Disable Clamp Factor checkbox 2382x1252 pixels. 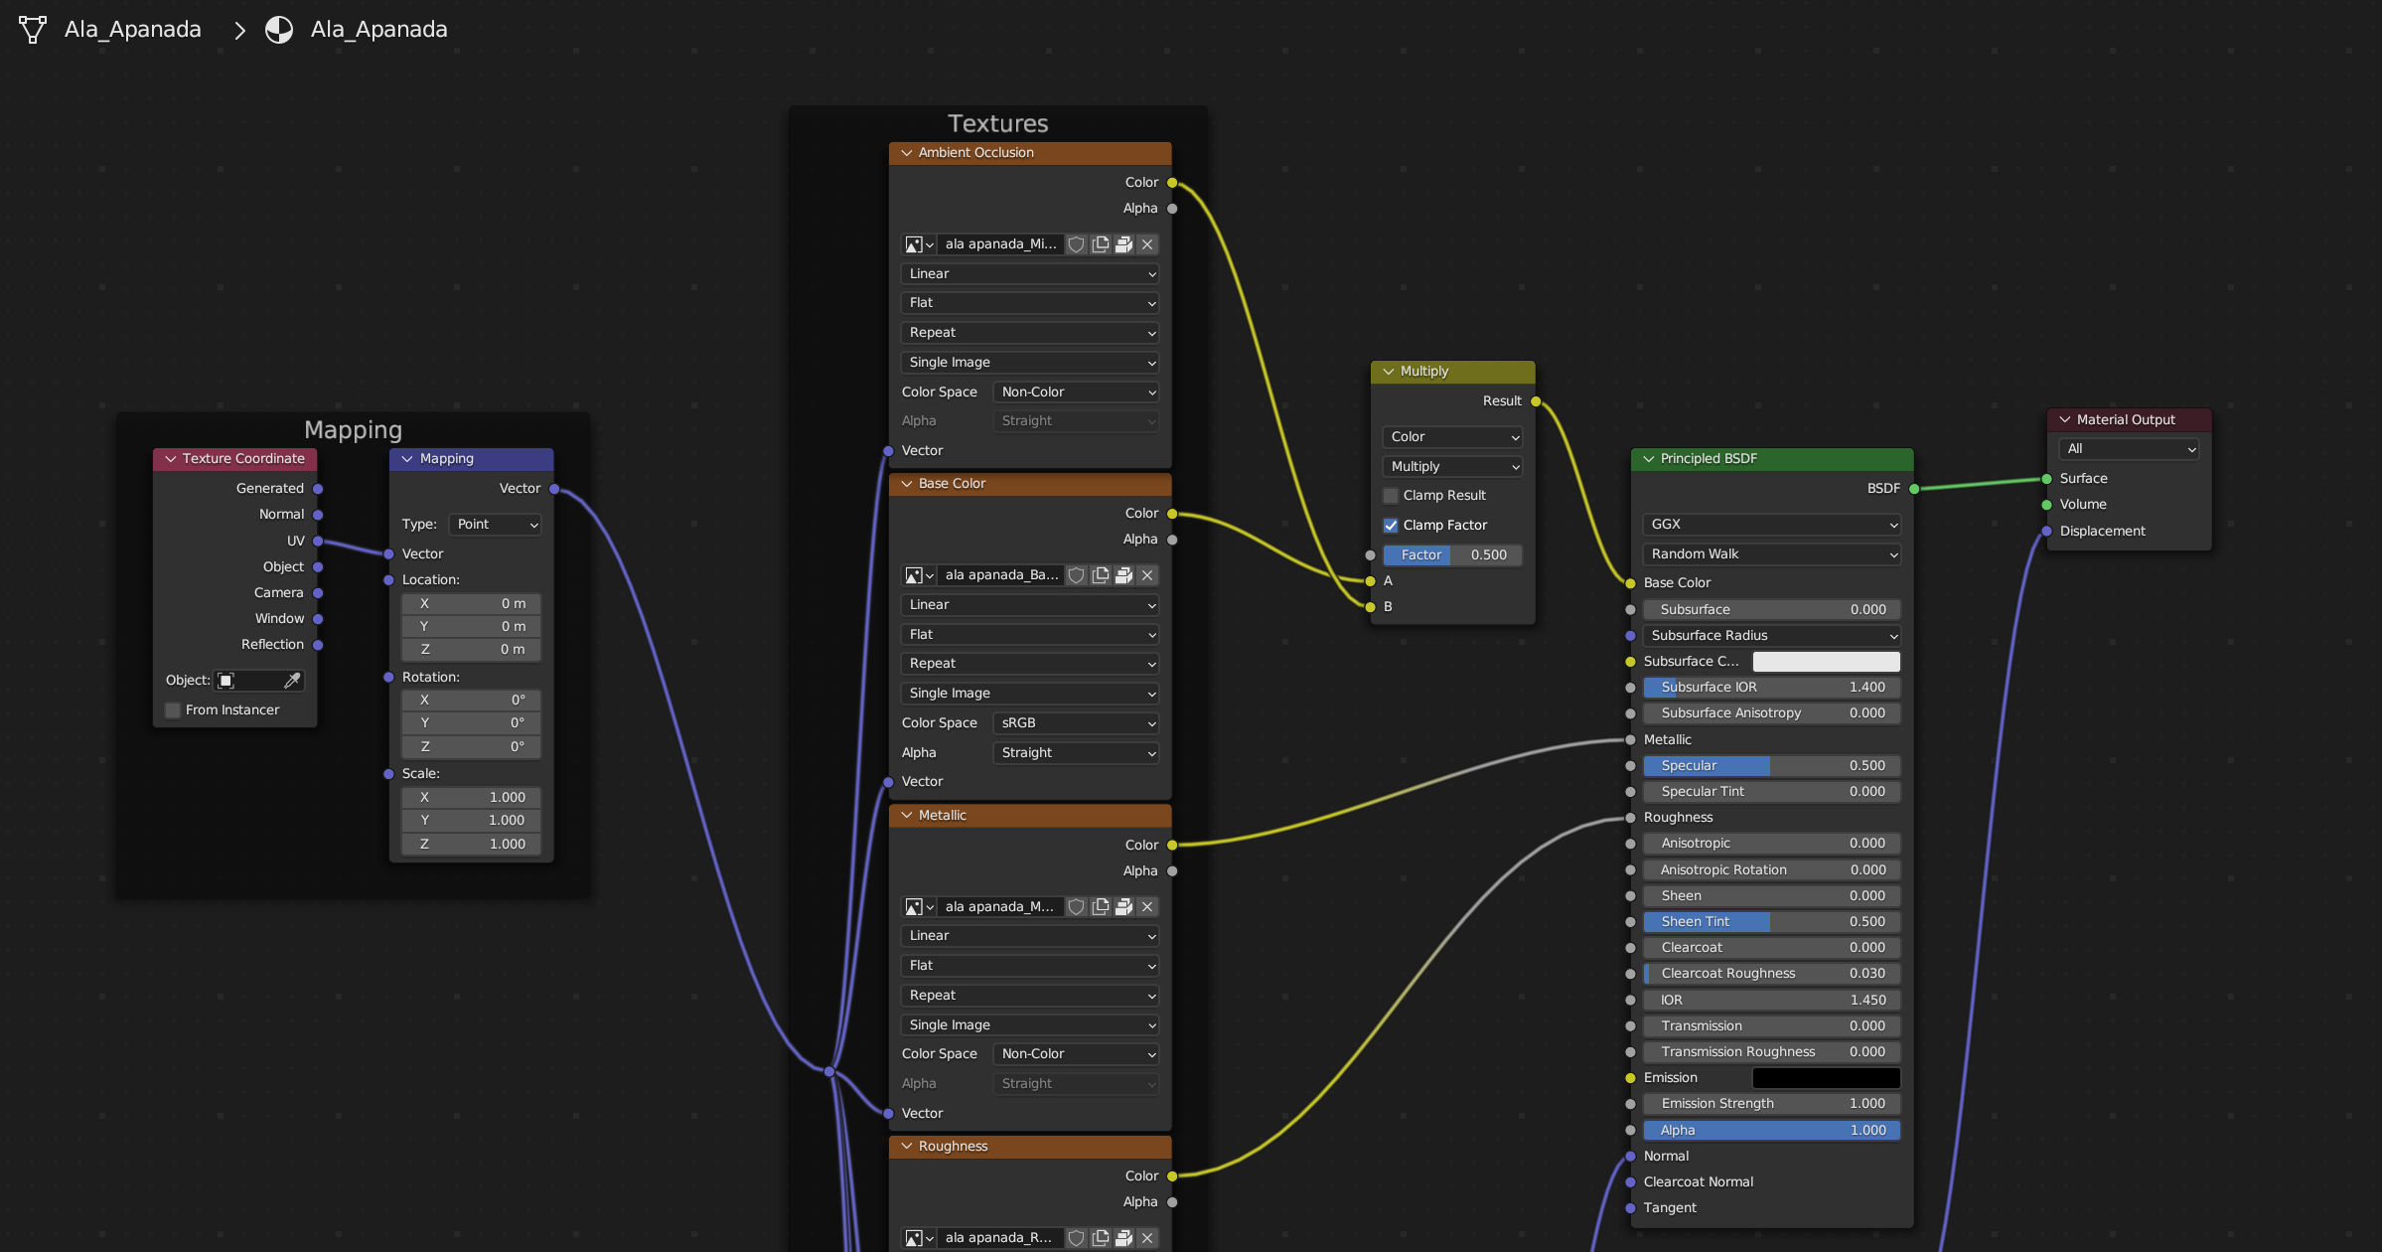(x=1391, y=526)
